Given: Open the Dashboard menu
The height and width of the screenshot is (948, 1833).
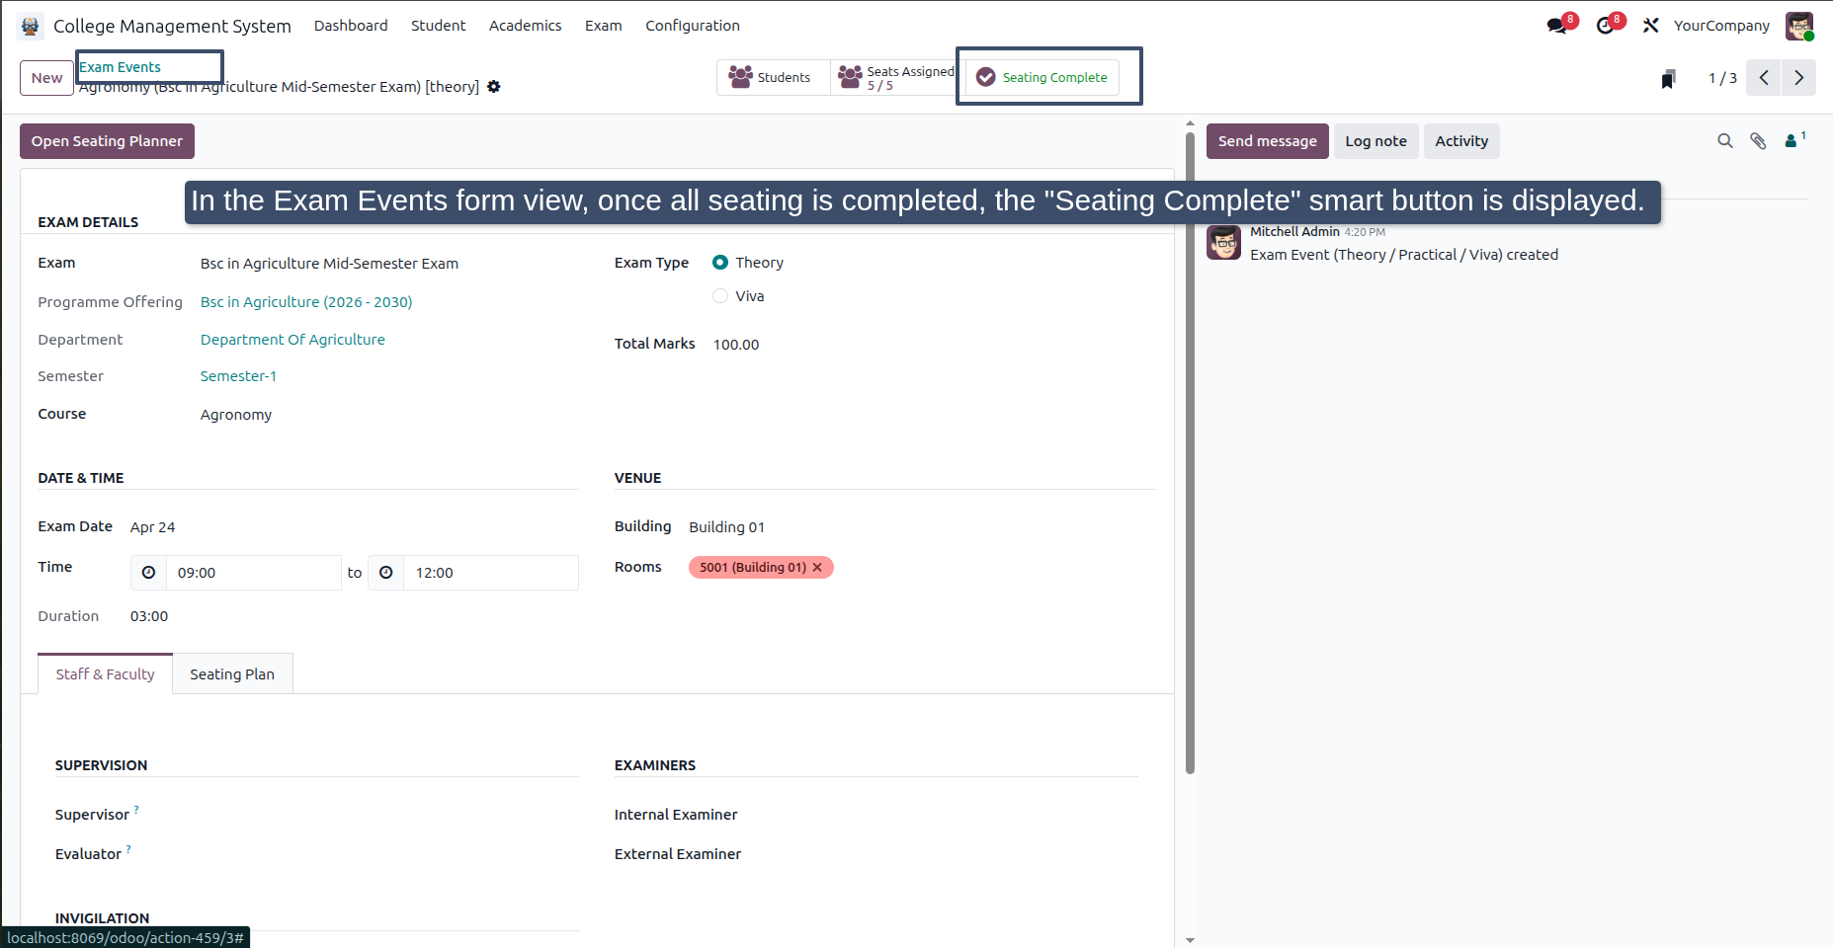Looking at the screenshot, I should (351, 26).
